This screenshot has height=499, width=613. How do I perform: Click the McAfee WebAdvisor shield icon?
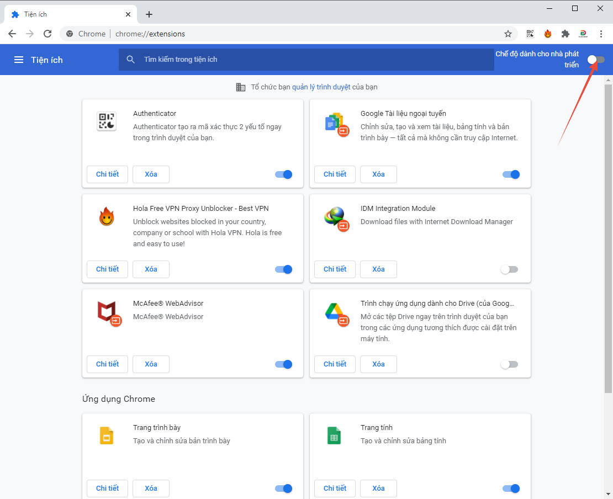point(109,314)
